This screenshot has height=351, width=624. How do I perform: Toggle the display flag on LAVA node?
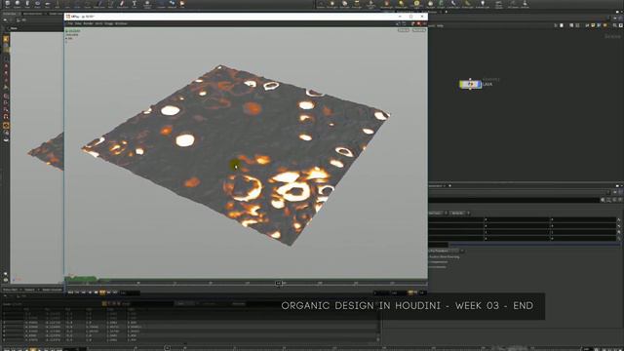tap(479, 85)
